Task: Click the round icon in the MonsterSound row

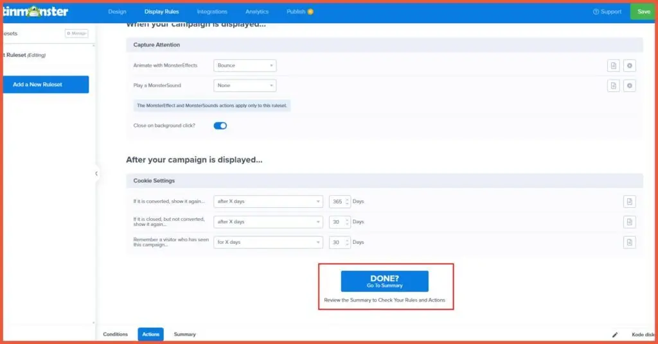Action: 630,85
